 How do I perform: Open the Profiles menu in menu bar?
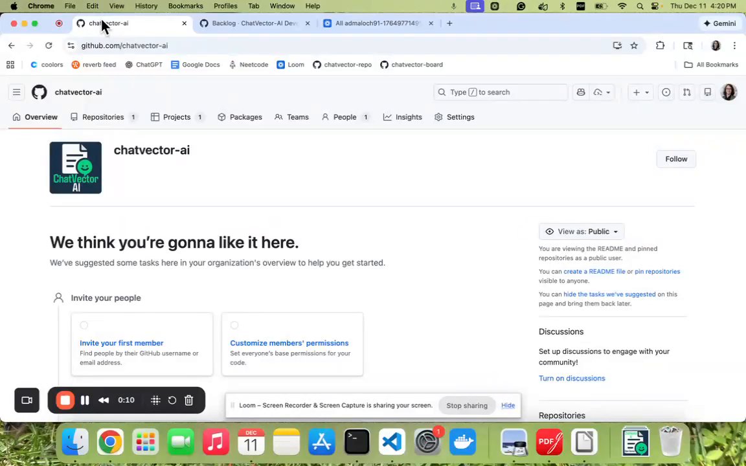tap(225, 6)
